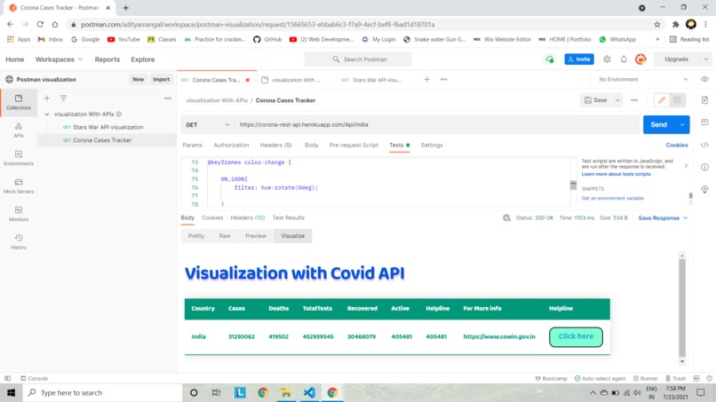Click Get an environment variable snippet
The image size is (716, 402).
(612, 198)
